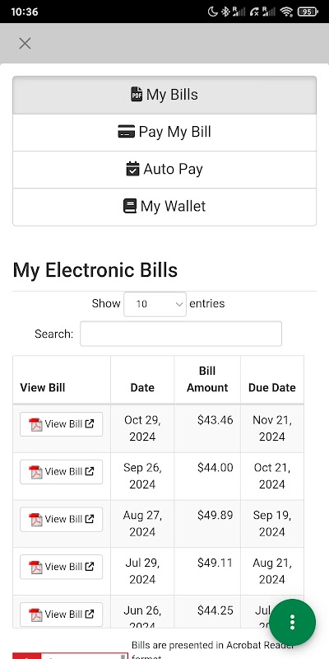This screenshot has width=329, height=659.
Task: Click in the Search input field
Action: point(181,334)
